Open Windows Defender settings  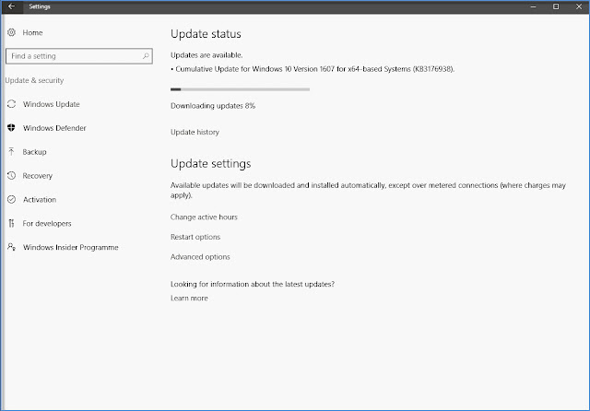pyautogui.click(x=54, y=128)
